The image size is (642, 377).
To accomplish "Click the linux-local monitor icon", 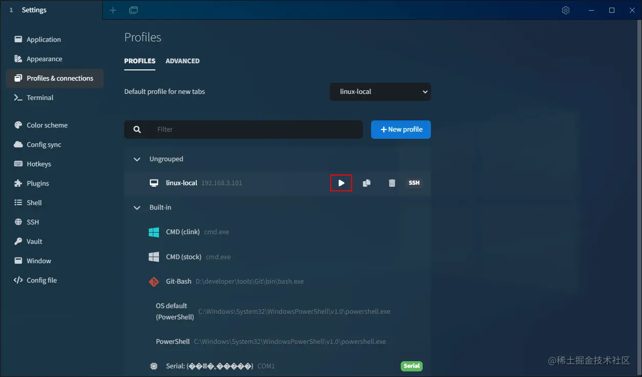I will click(154, 183).
